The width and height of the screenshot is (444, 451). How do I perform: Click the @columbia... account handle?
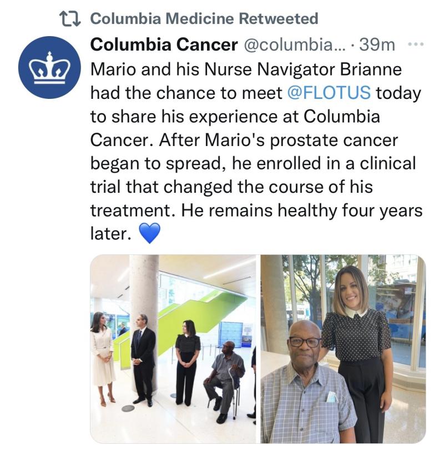tap(295, 44)
